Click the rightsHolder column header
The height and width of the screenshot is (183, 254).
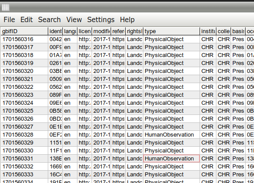coord(135,31)
